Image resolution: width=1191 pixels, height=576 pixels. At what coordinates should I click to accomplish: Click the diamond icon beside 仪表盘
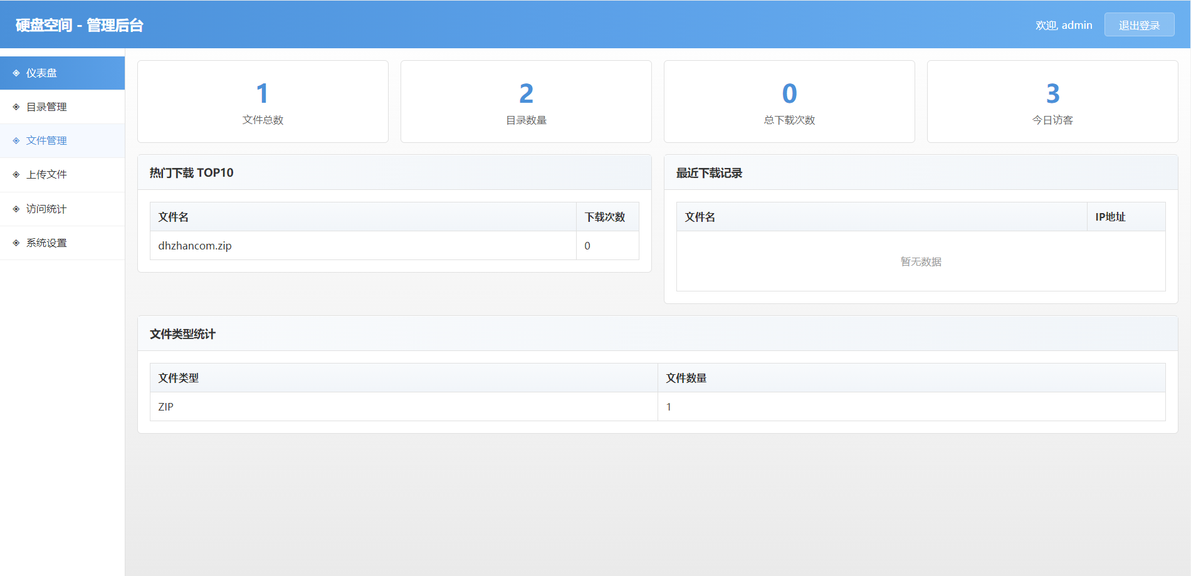tap(16, 73)
